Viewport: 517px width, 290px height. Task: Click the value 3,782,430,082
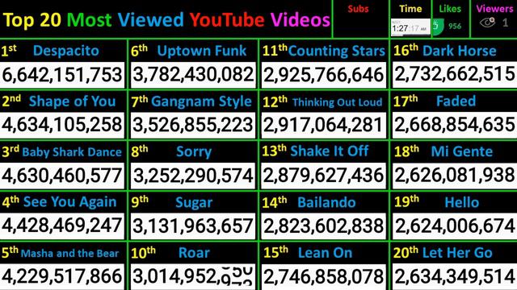coord(193,75)
